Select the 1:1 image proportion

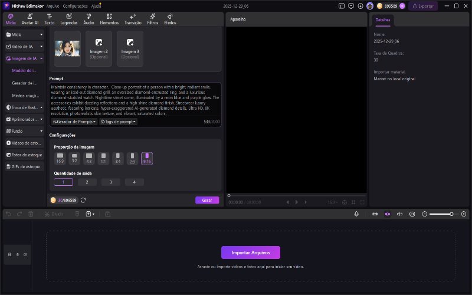[103, 158]
